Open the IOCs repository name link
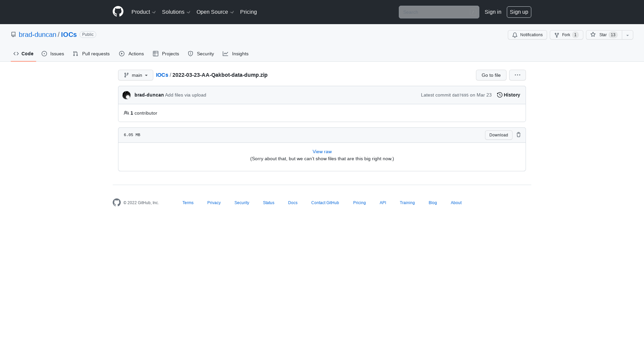Screen dimensions: 644x362 [x=69, y=35]
